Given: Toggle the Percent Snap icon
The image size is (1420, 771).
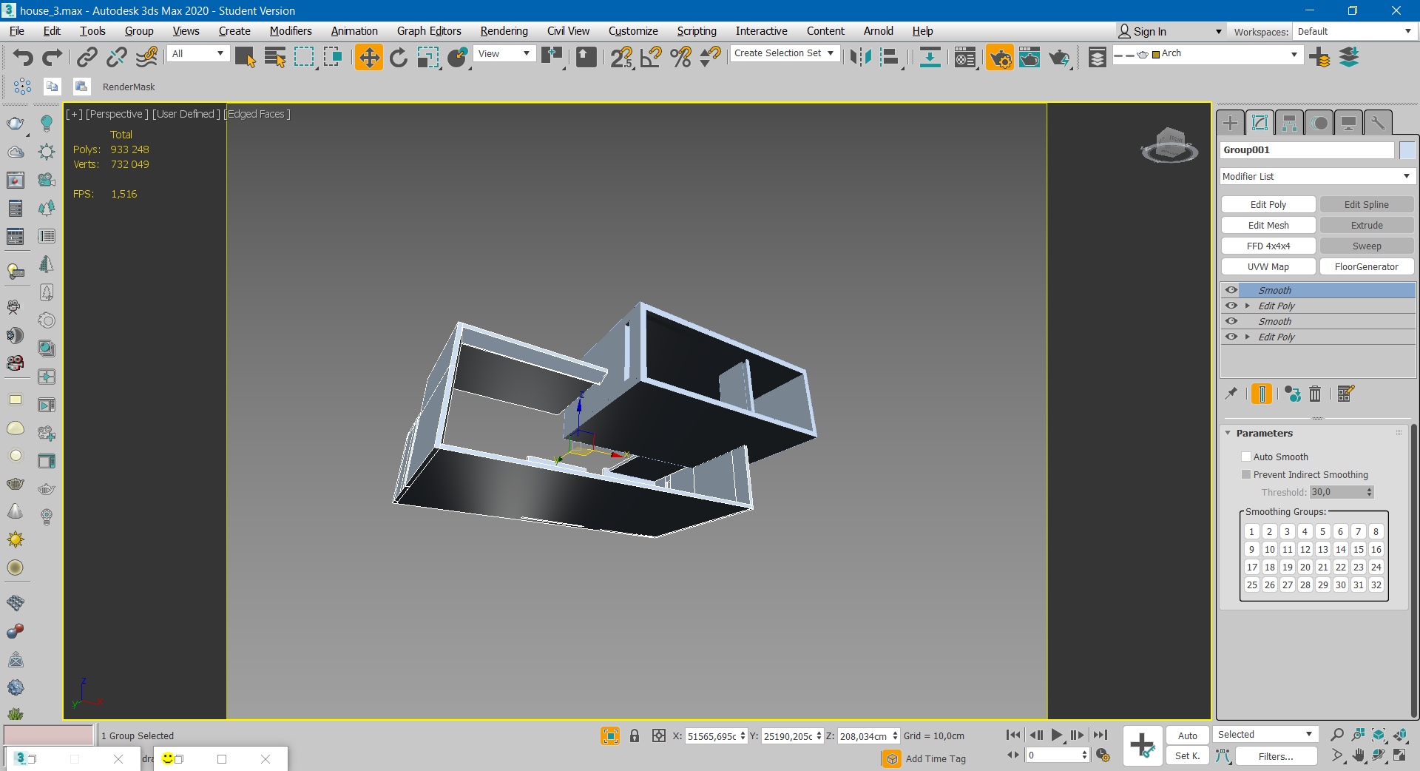Looking at the screenshot, I should (x=681, y=57).
